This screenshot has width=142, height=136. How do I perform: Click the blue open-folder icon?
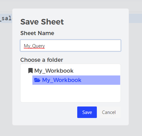(37, 80)
